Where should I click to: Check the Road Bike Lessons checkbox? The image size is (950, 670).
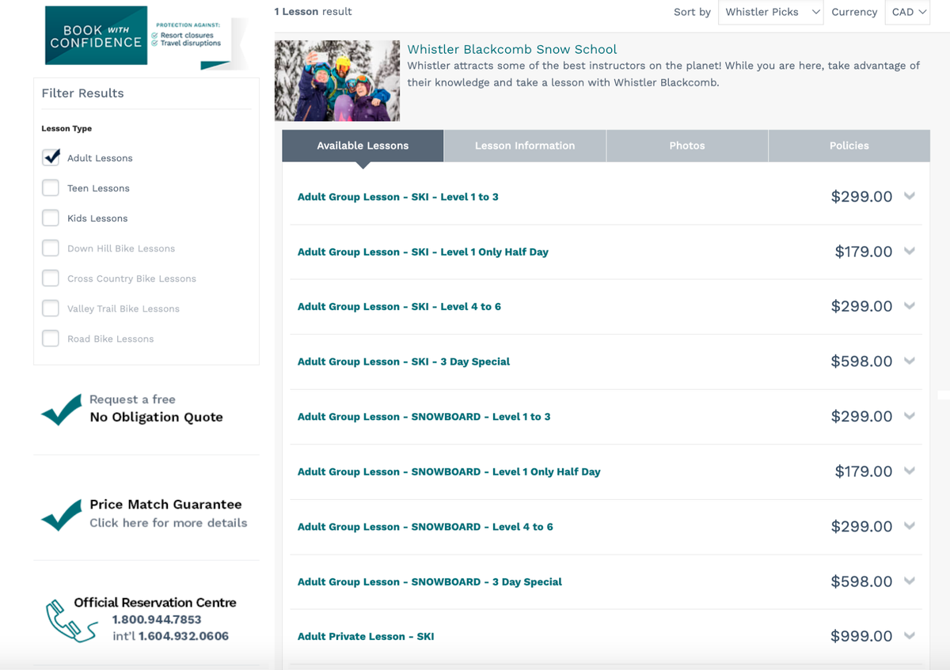coord(51,338)
